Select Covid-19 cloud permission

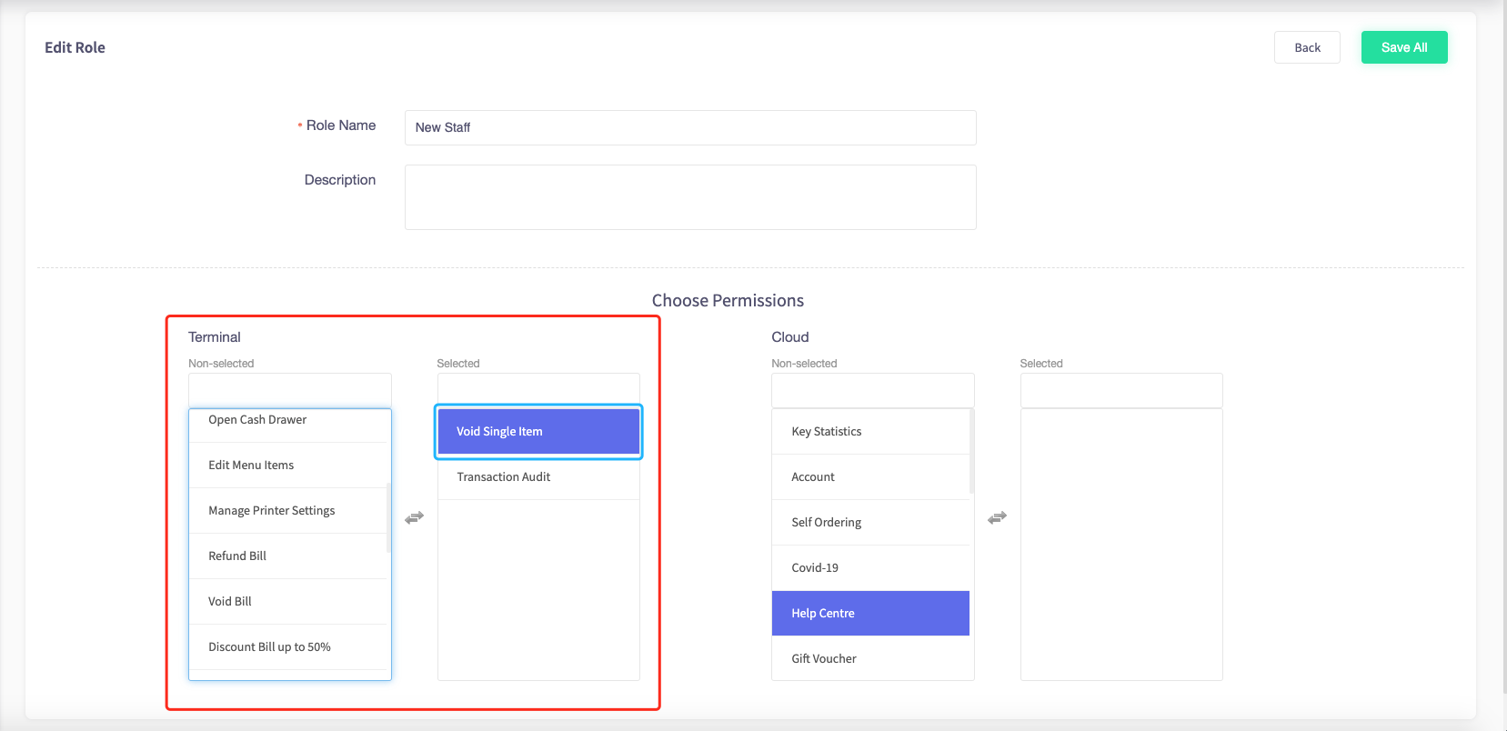(870, 568)
